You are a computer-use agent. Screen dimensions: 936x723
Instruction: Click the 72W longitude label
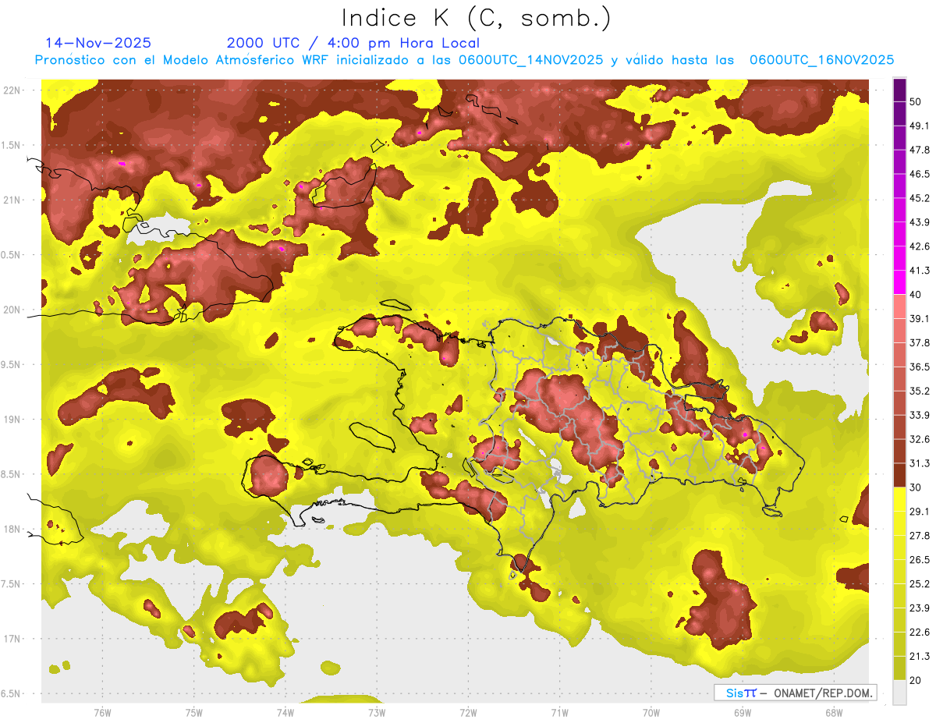(x=468, y=712)
